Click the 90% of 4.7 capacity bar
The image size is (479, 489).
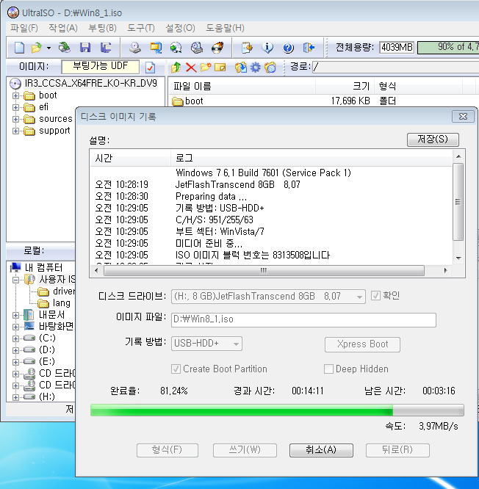[x=448, y=48]
